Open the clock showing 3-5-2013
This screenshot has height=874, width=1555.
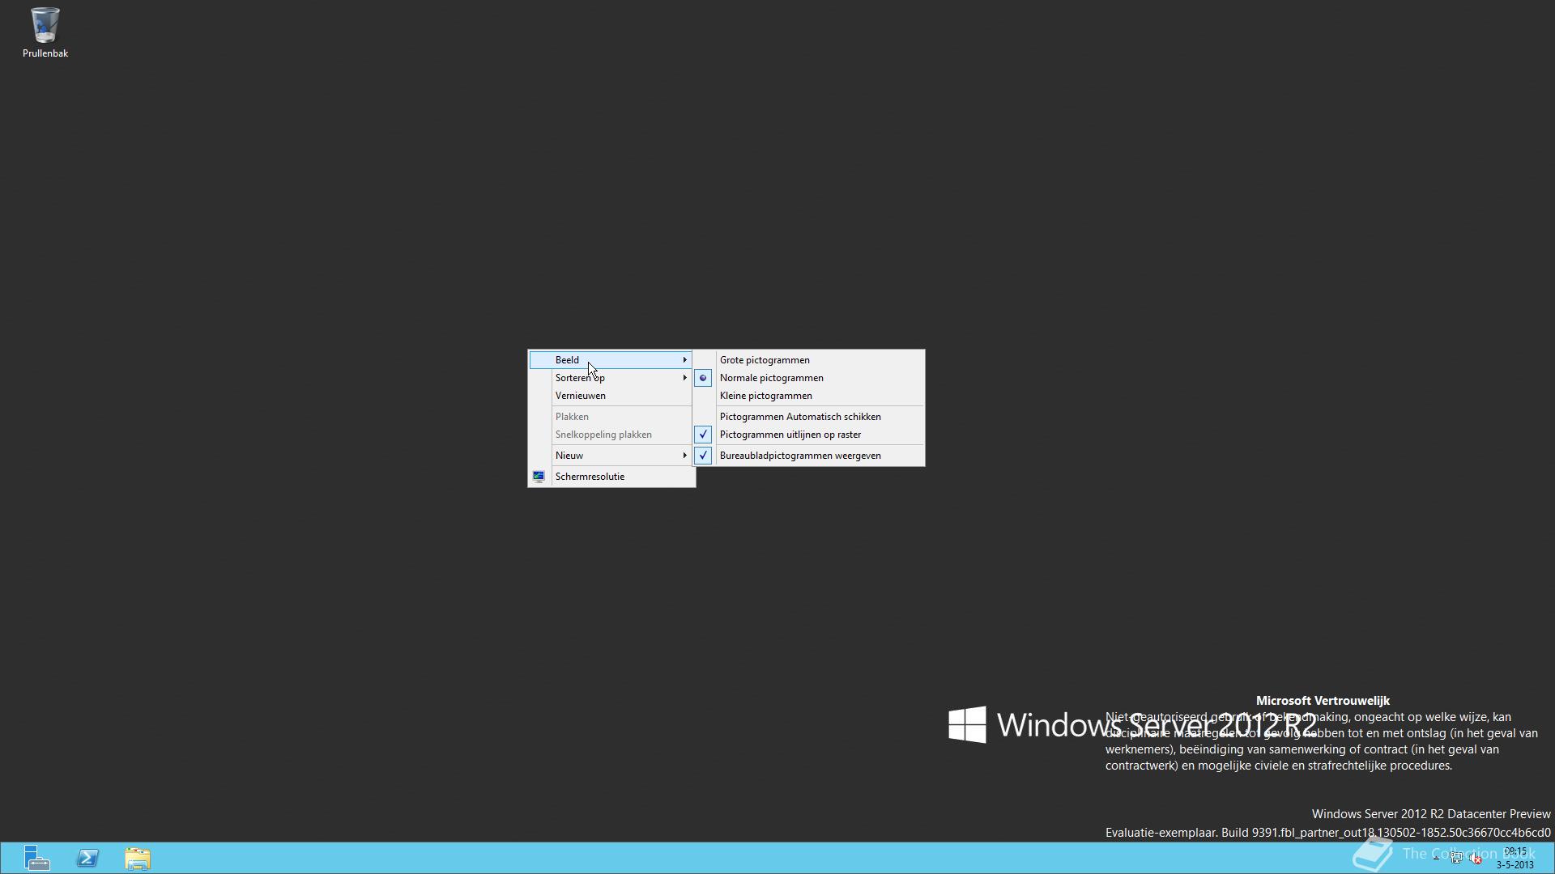click(1515, 858)
